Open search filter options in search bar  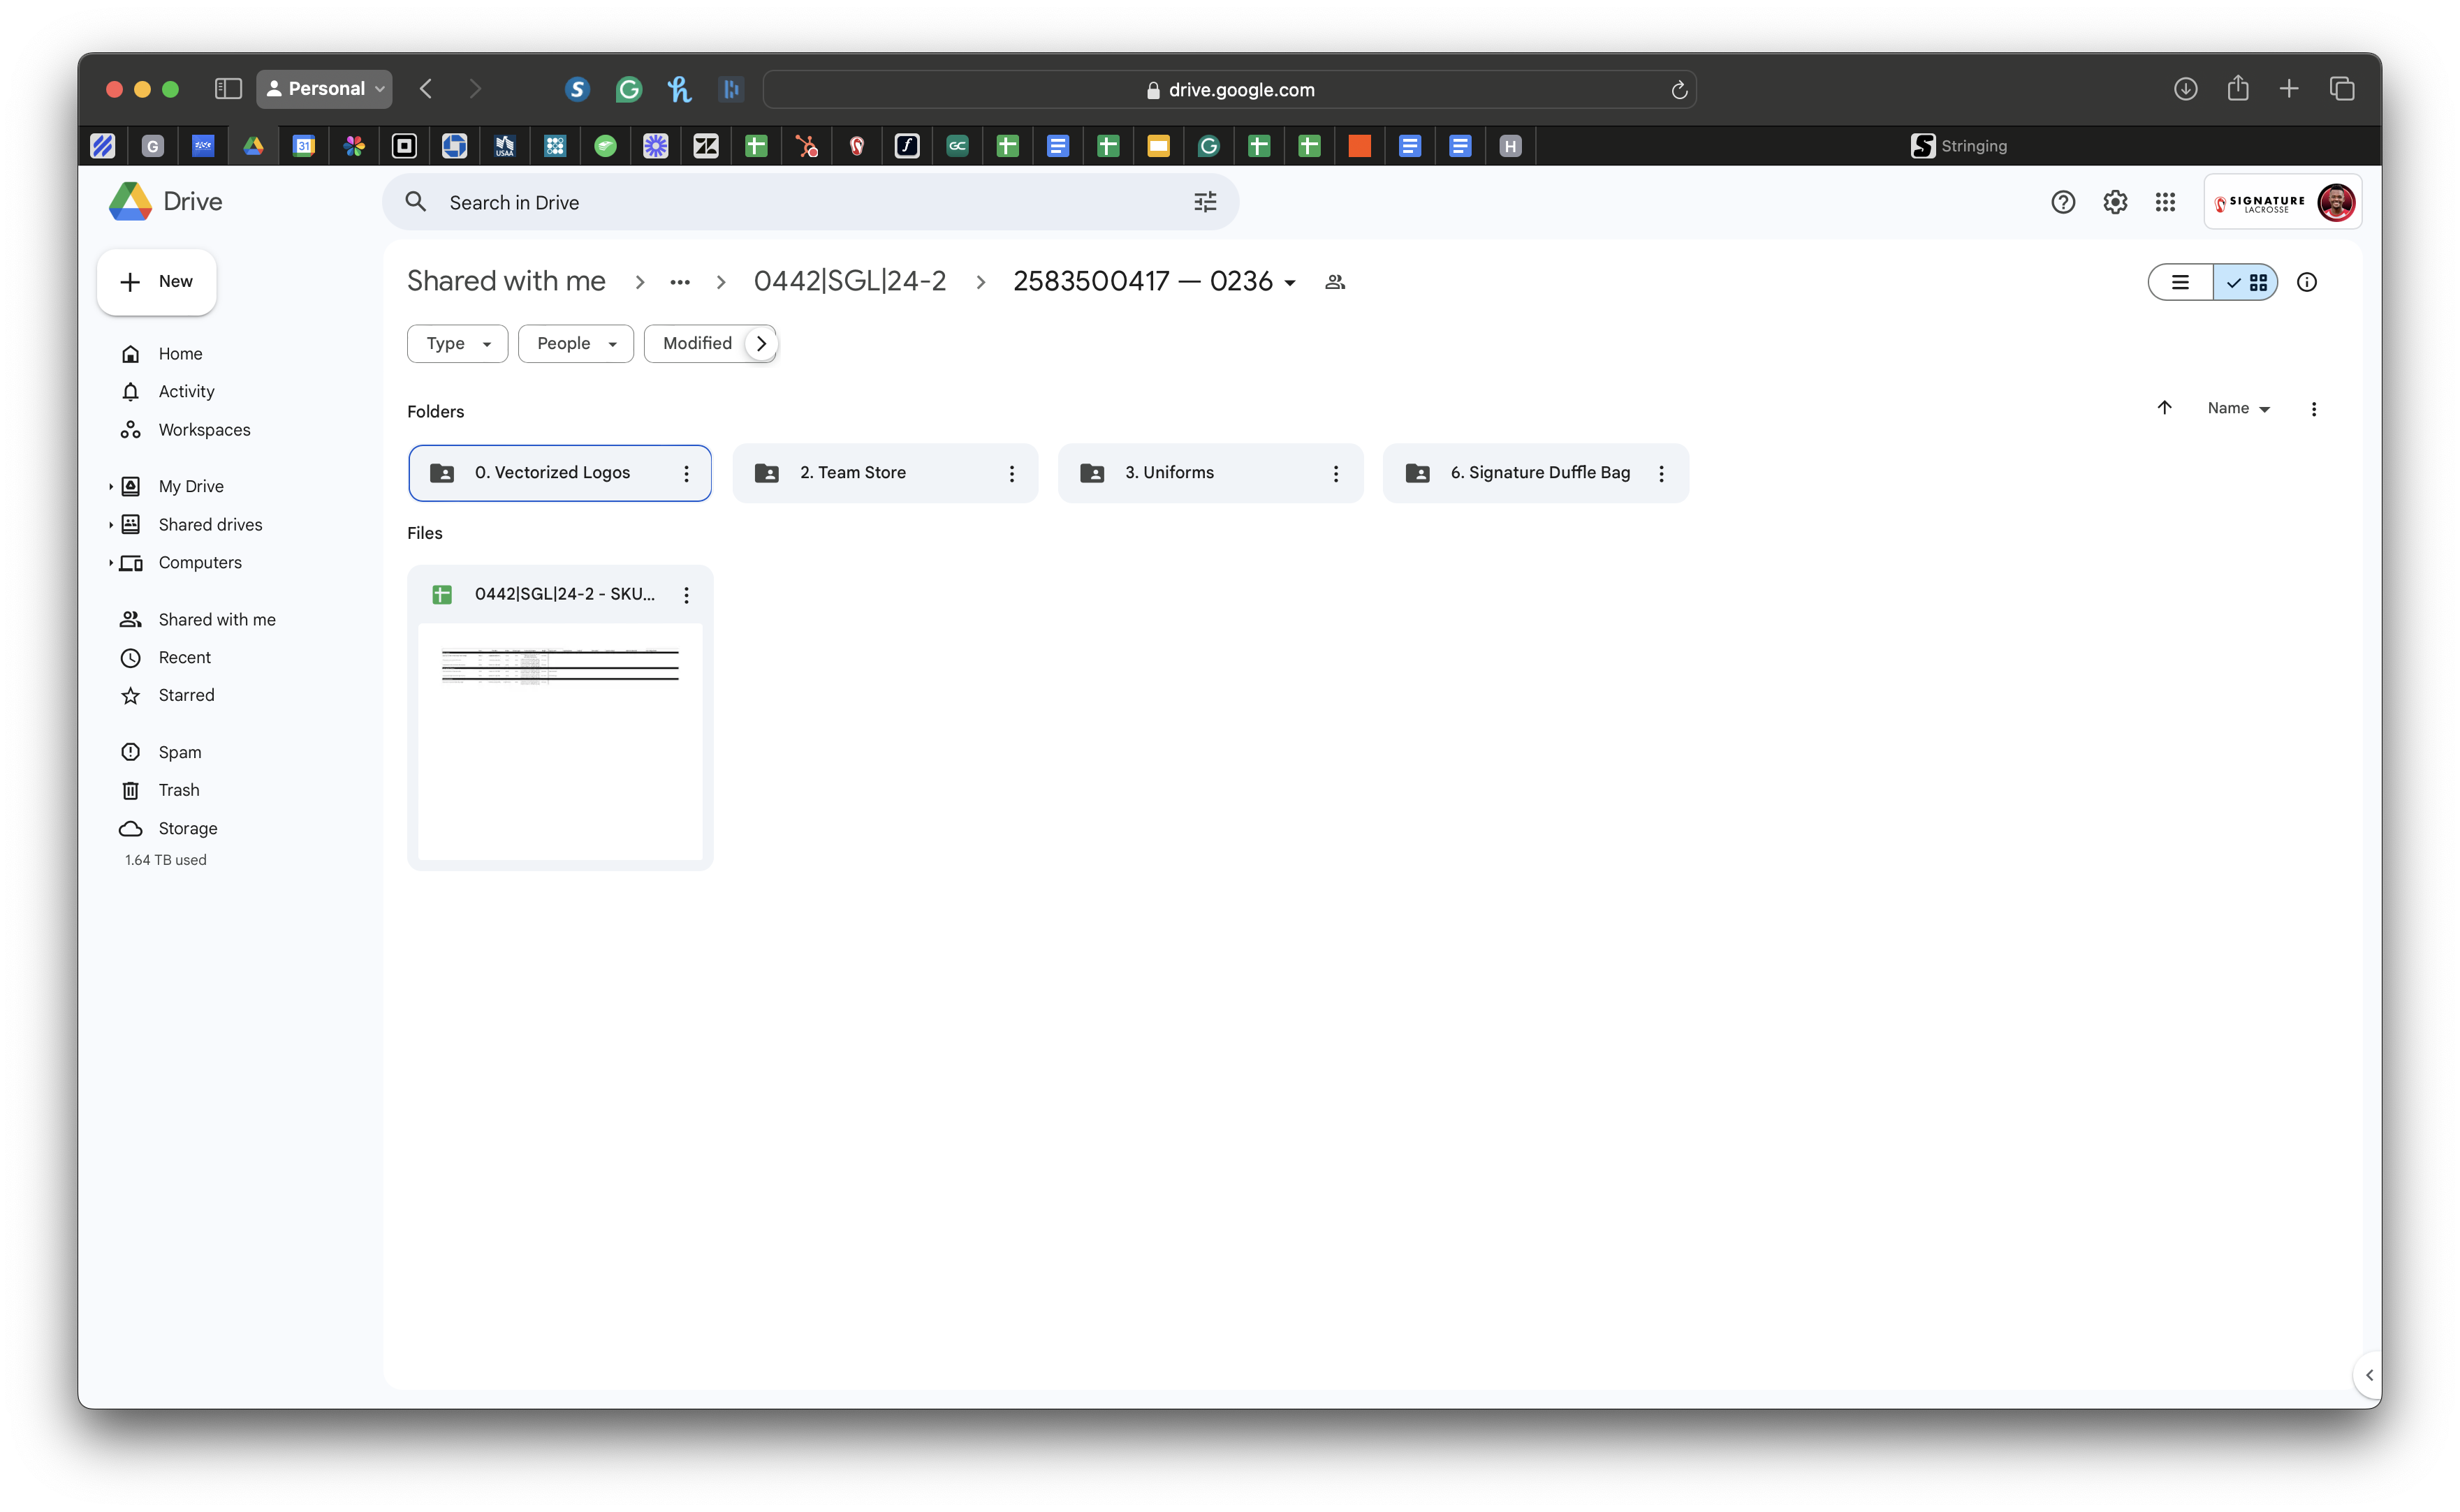click(1204, 202)
